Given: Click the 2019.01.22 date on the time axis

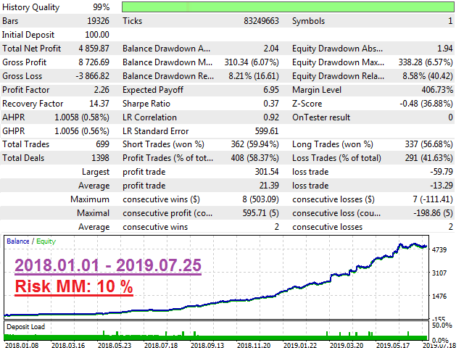Looking at the screenshot, I should (300, 345).
